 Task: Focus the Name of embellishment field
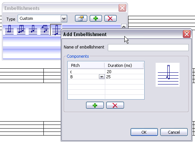pos(148,47)
